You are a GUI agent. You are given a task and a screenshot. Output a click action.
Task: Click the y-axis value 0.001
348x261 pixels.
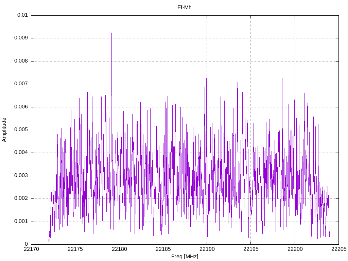point(21,221)
